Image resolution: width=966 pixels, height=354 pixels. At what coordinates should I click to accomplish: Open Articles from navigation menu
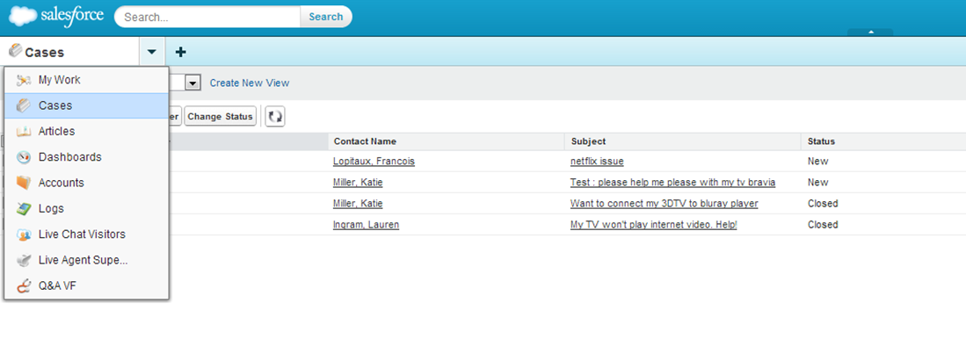tap(86, 132)
